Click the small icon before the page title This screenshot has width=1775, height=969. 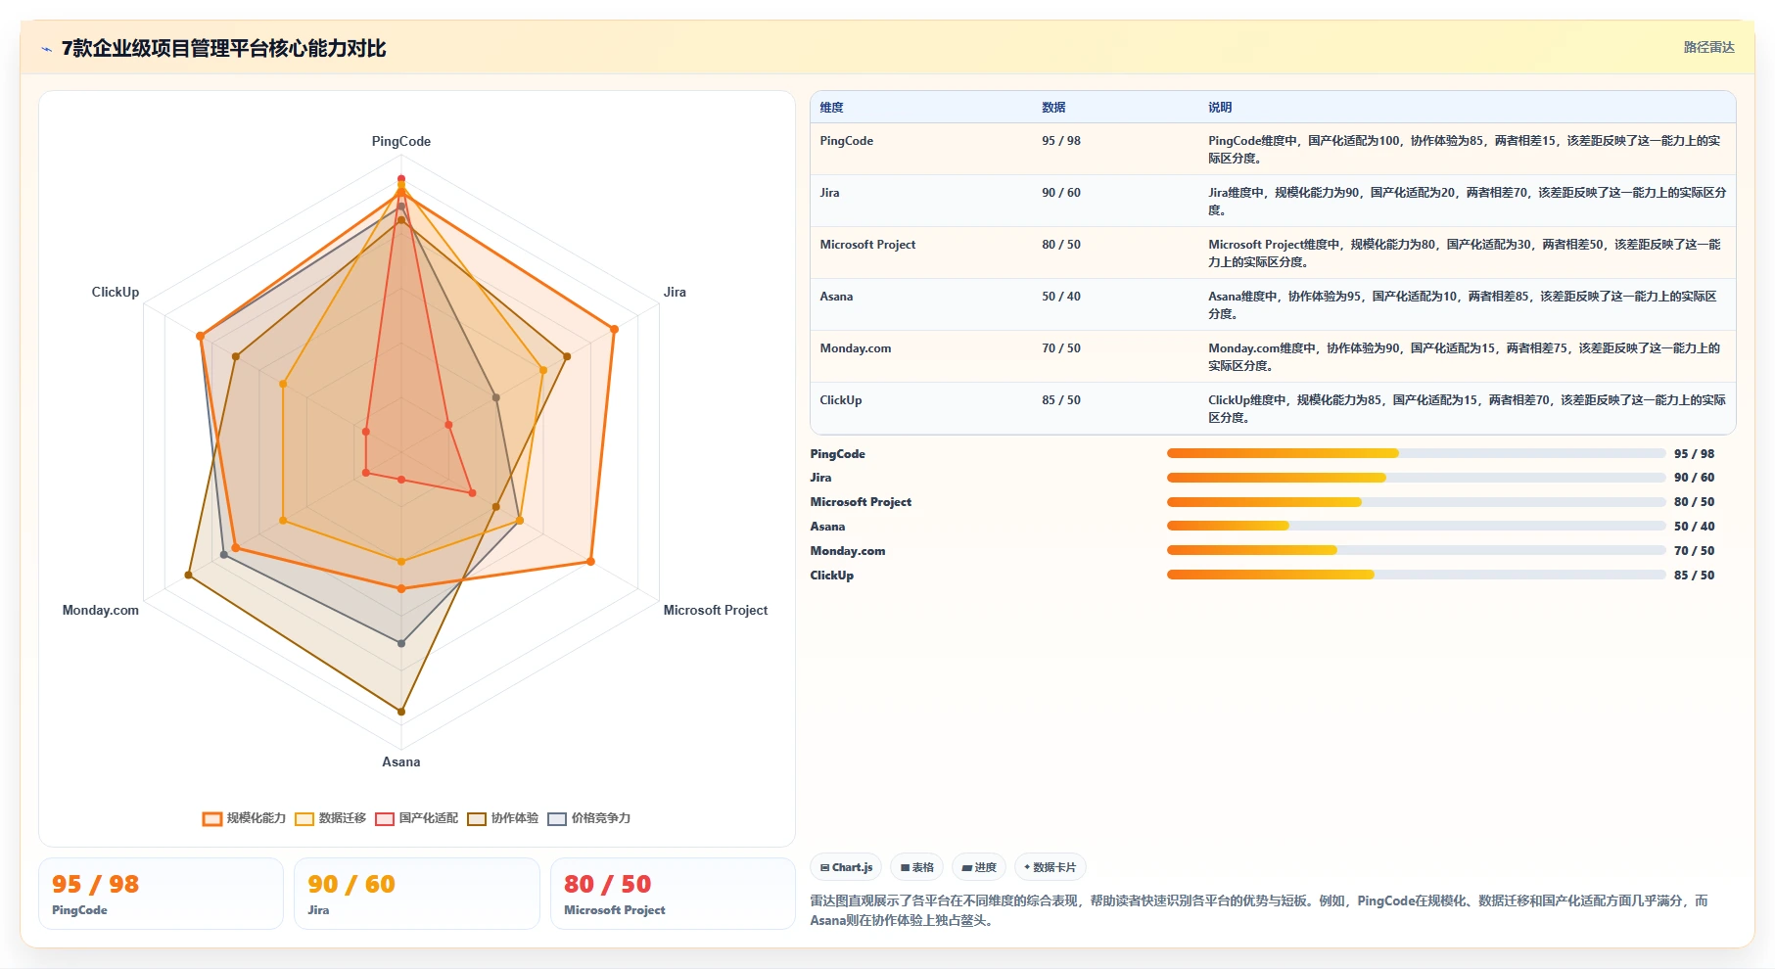click(46, 49)
